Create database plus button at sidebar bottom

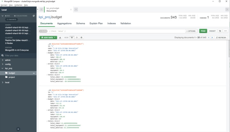click(x=18, y=129)
